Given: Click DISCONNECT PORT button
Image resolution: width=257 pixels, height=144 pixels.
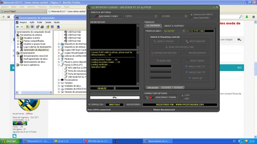Looking at the screenshot, I should pyautogui.click(x=107, y=16).
